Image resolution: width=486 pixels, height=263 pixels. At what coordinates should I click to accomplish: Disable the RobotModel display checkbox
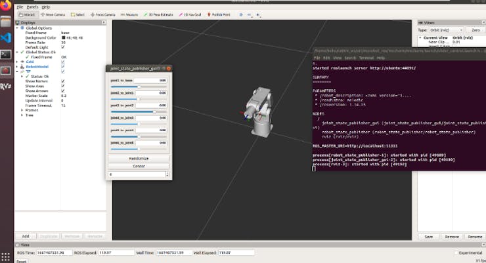pyautogui.click(x=62, y=68)
